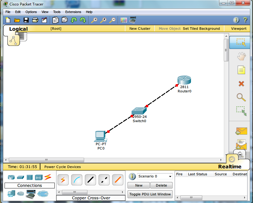Open the Tools menu

57,12
